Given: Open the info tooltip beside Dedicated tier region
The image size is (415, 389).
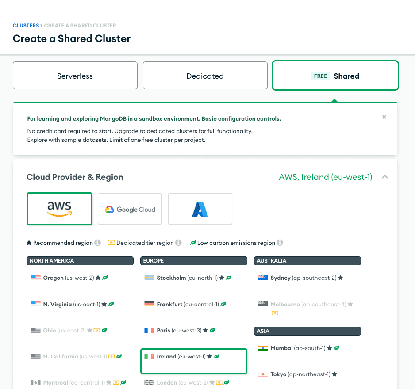Looking at the screenshot, I should [x=178, y=242].
